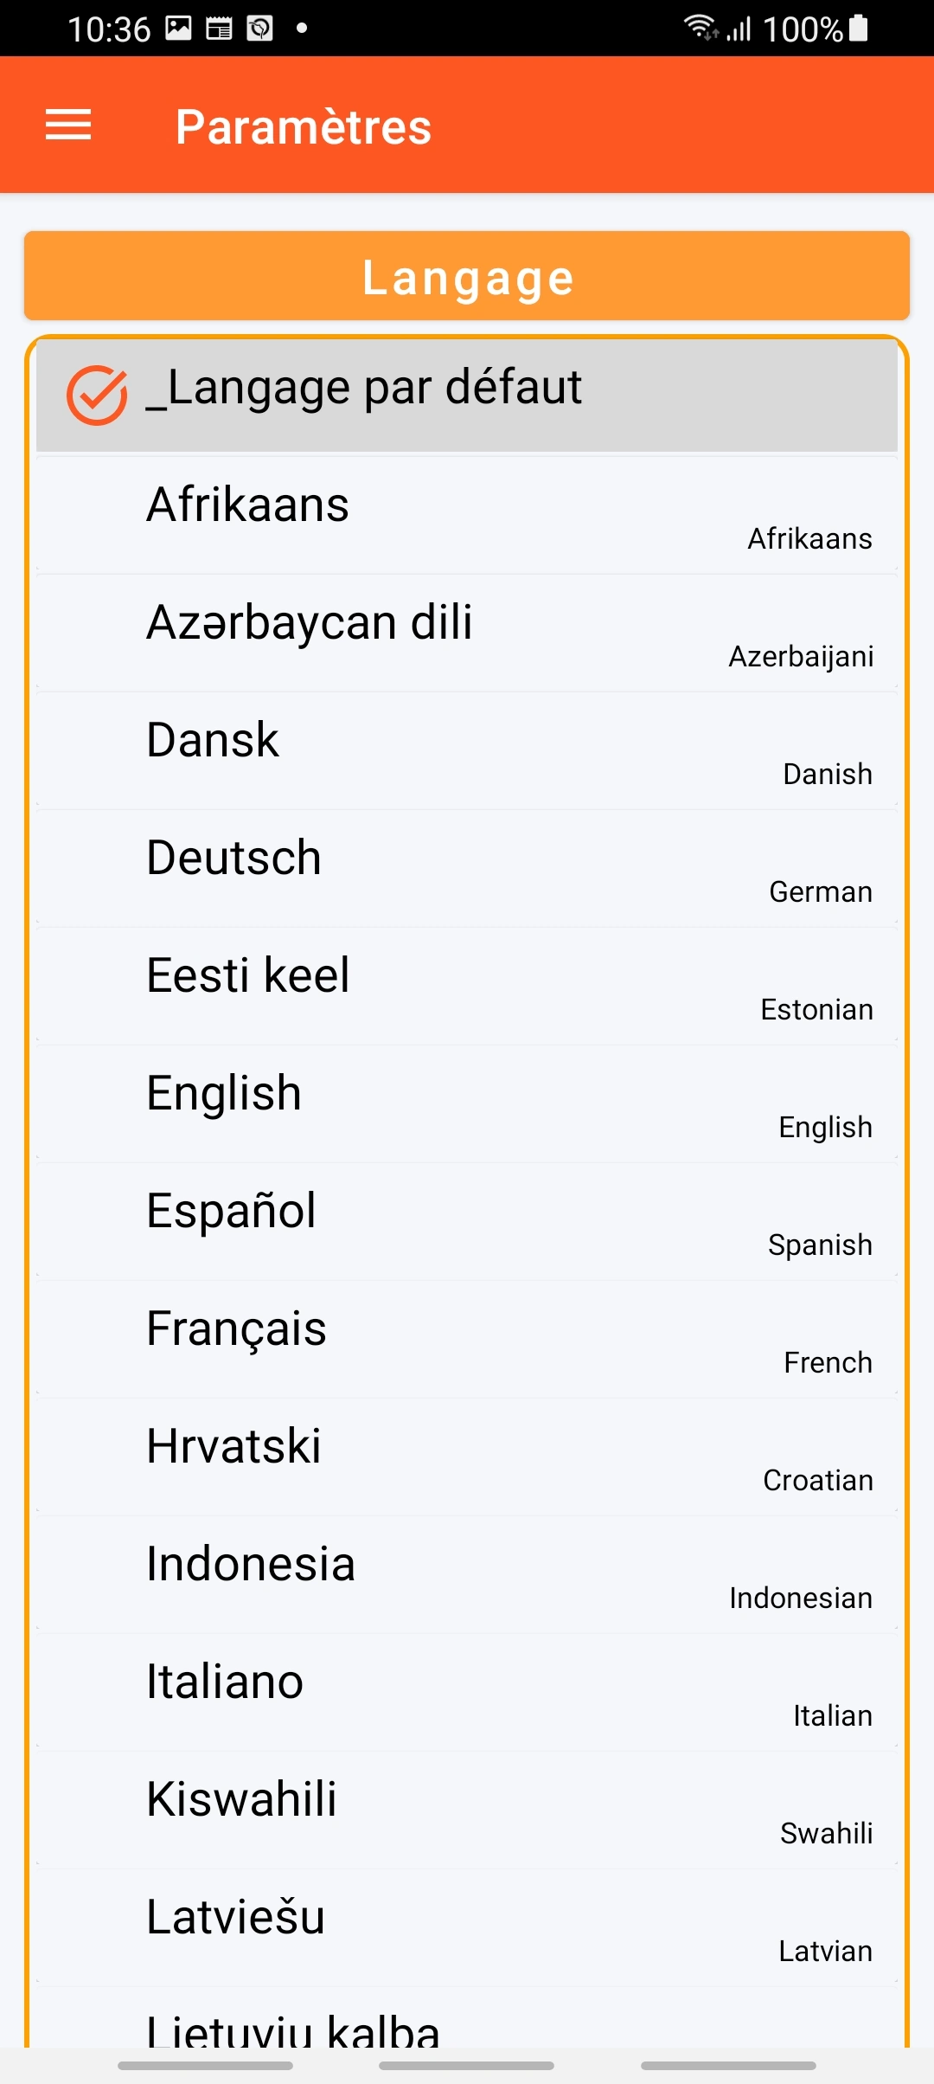The height and width of the screenshot is (2084, 934).
Task: Tap the calendar notification icon in status bar
Action: click(219, 29)
